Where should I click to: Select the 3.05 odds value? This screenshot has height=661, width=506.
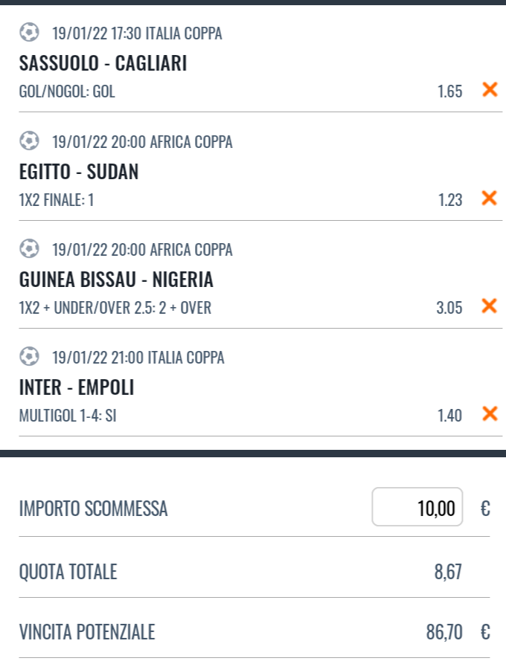pyautogui.click(x=449, y=308)
